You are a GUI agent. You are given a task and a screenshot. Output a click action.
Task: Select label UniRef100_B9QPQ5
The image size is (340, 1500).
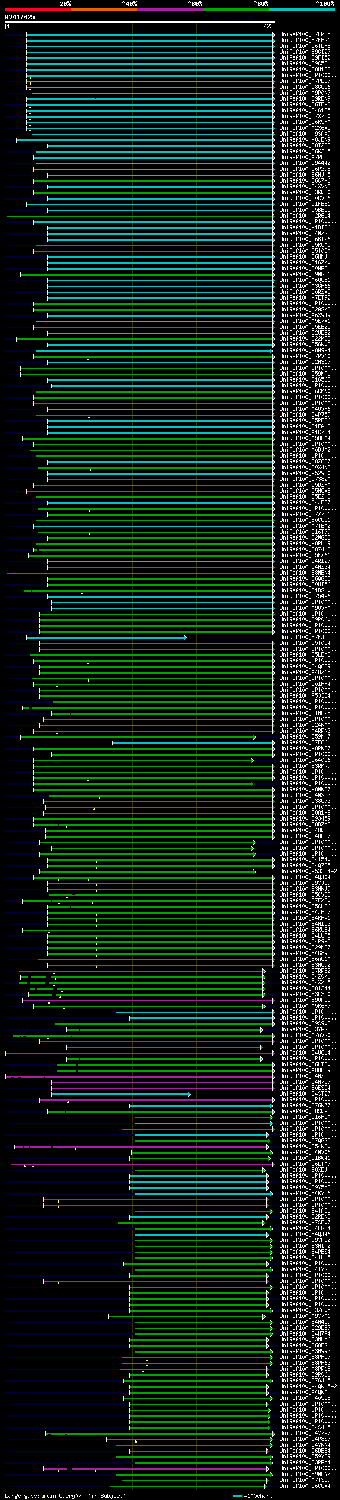304,1000
